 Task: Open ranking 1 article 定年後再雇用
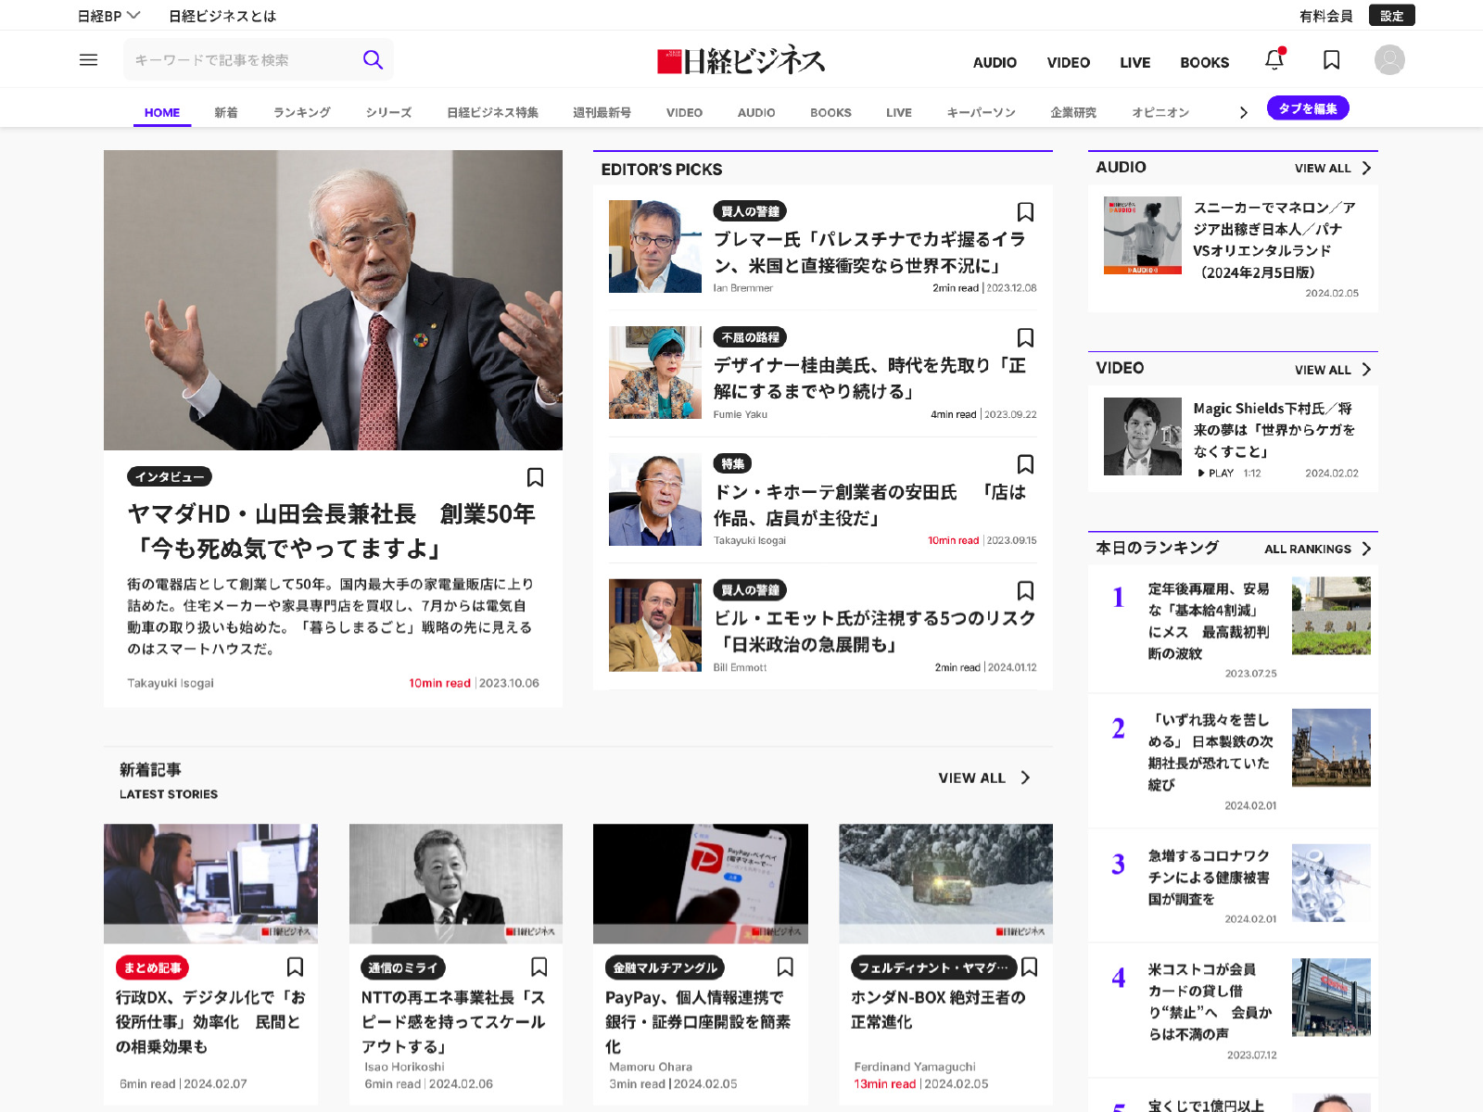click(x=1209, y=621)
